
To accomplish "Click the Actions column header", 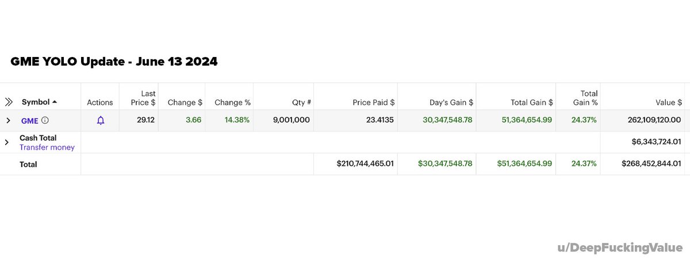I will pos(100,102).
